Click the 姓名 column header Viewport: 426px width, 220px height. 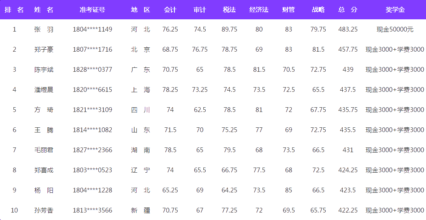(x=43, y=9)
